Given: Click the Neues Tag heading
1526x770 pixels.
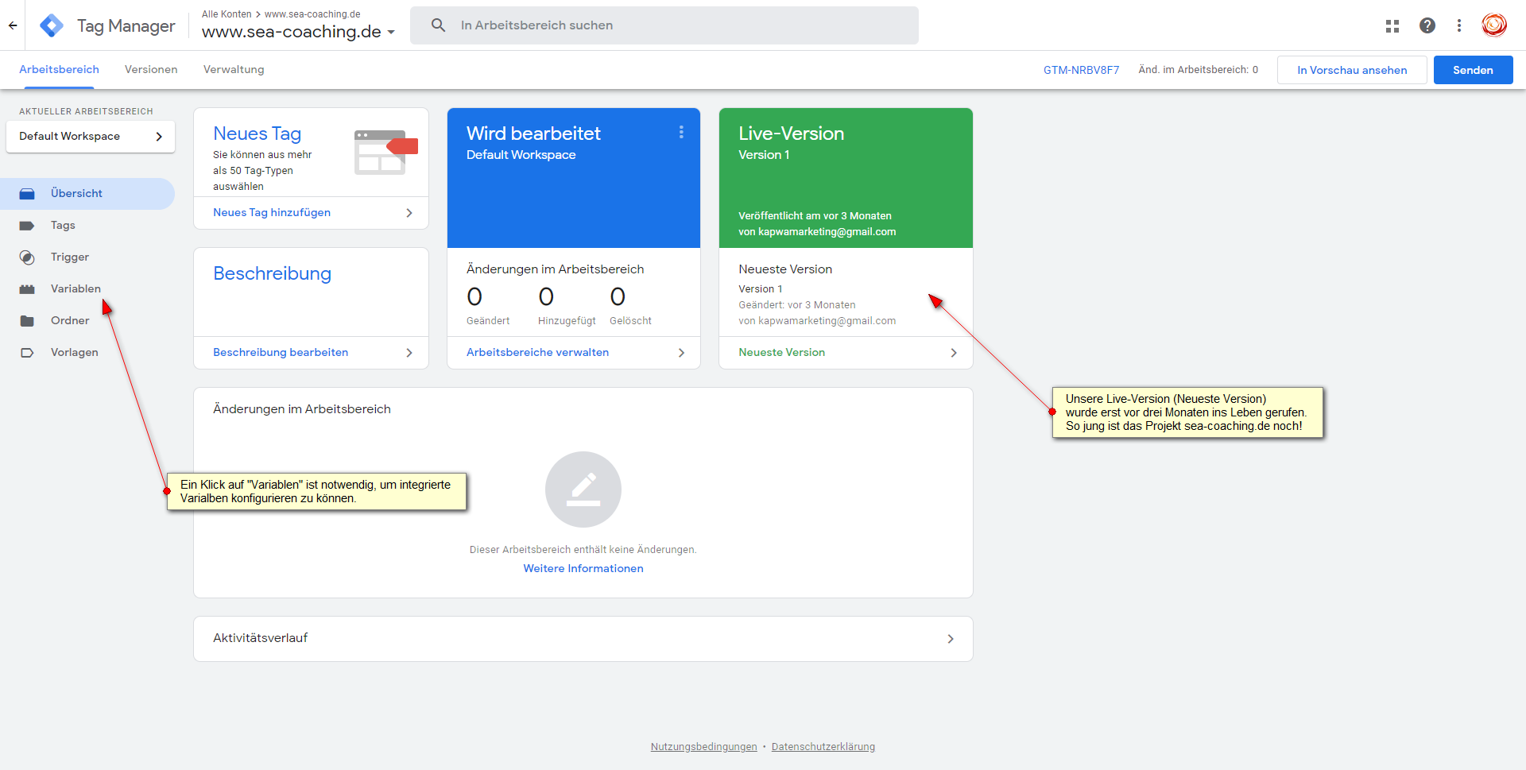Looking at the screenshot, I should pyautogui.click(x=257, y=133).
